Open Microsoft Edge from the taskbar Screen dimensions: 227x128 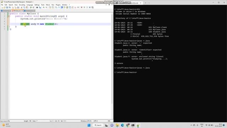(x=122, y=125)
